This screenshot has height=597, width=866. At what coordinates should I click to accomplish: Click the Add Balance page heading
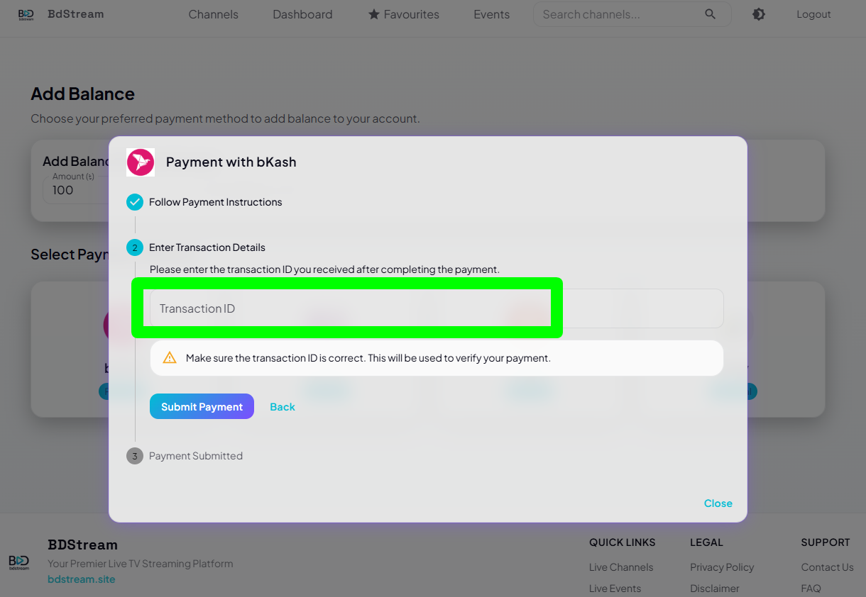click(82, 94)
